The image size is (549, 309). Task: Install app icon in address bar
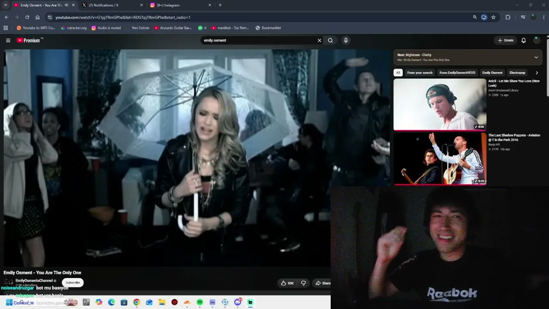click(484, 17)
